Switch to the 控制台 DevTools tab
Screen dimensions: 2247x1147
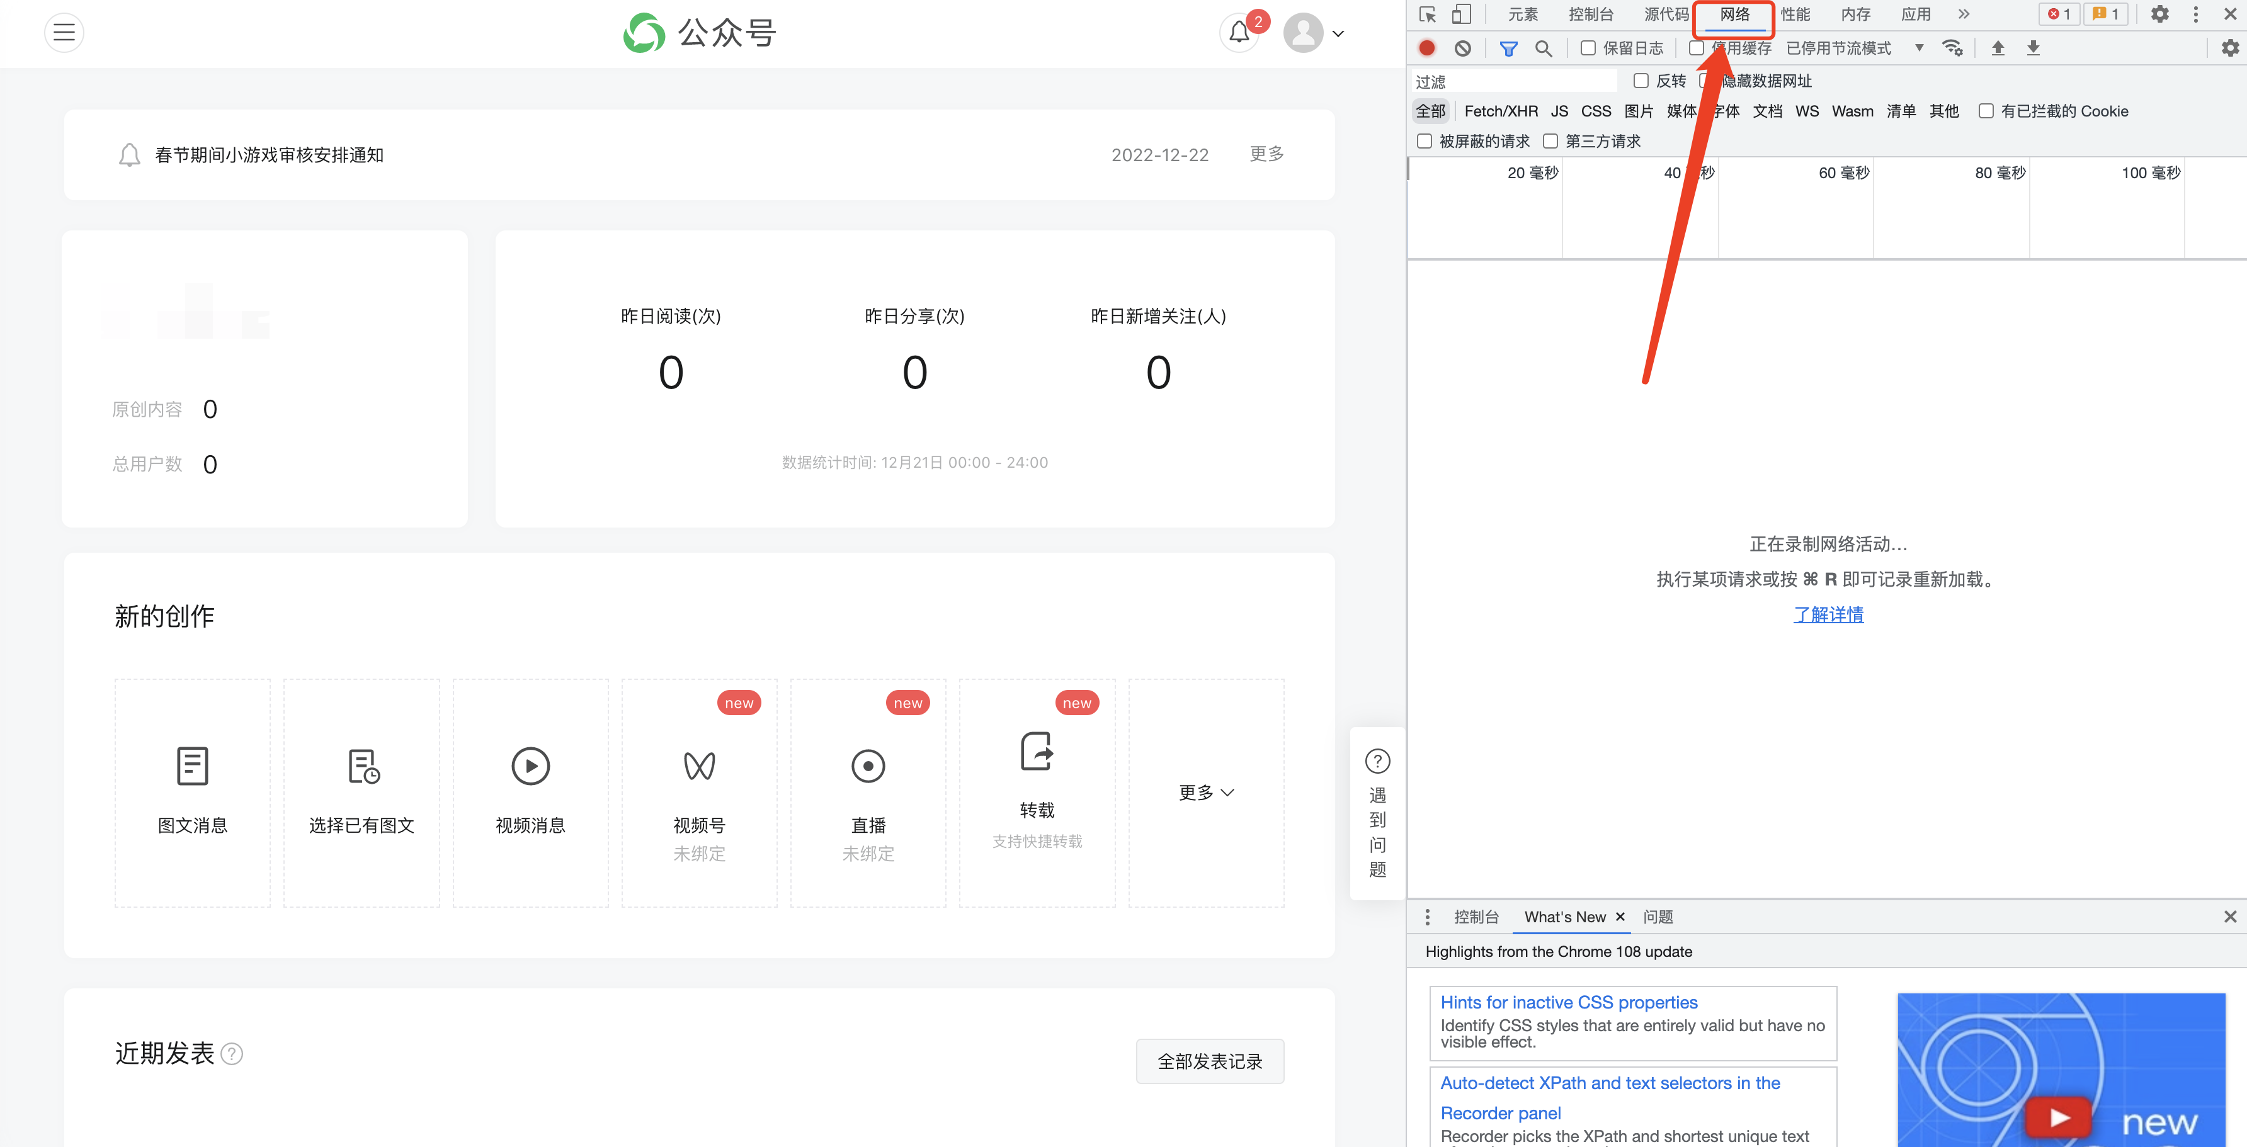point(1590,14)
